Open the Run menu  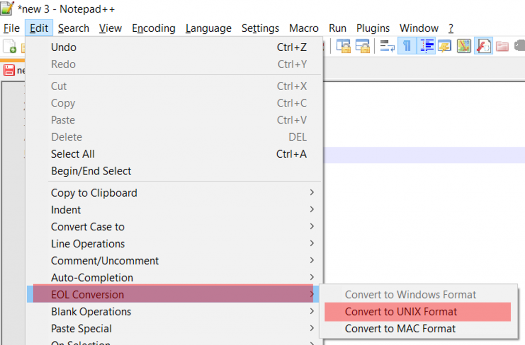pyautogui.click(x=337, y=28)
